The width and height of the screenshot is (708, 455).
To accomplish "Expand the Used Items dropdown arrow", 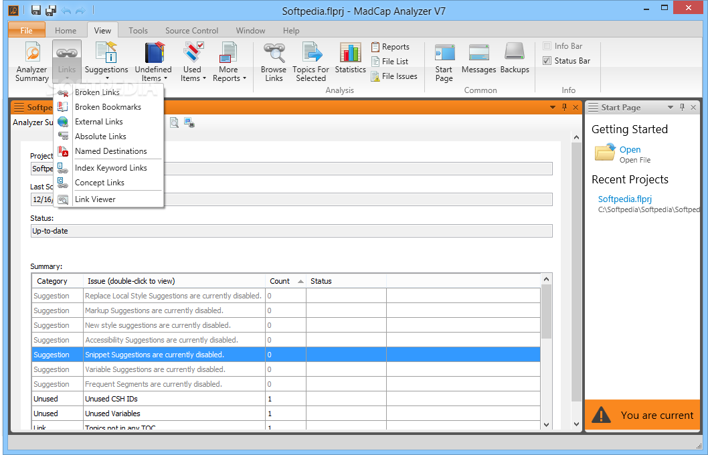I will (204, 78).
